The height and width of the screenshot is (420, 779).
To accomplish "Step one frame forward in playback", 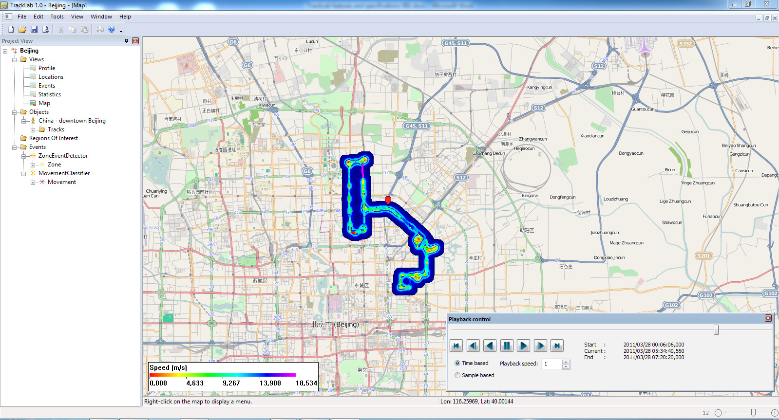I will [540, 346].
